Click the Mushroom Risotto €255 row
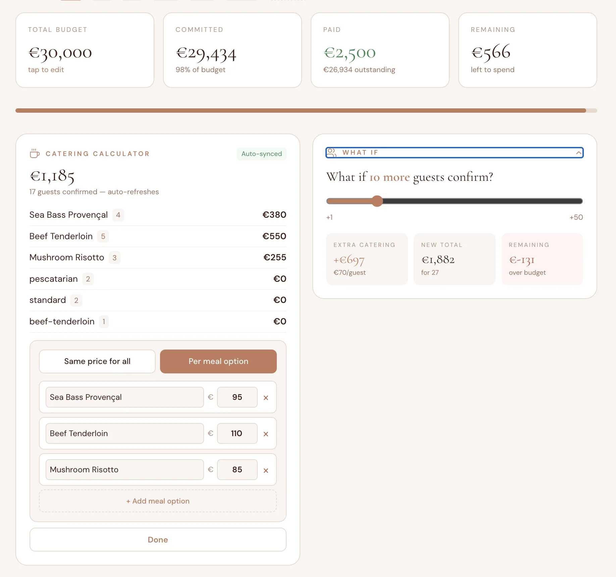616x577 pixels. pyautogui.click(x=158, y=257)
